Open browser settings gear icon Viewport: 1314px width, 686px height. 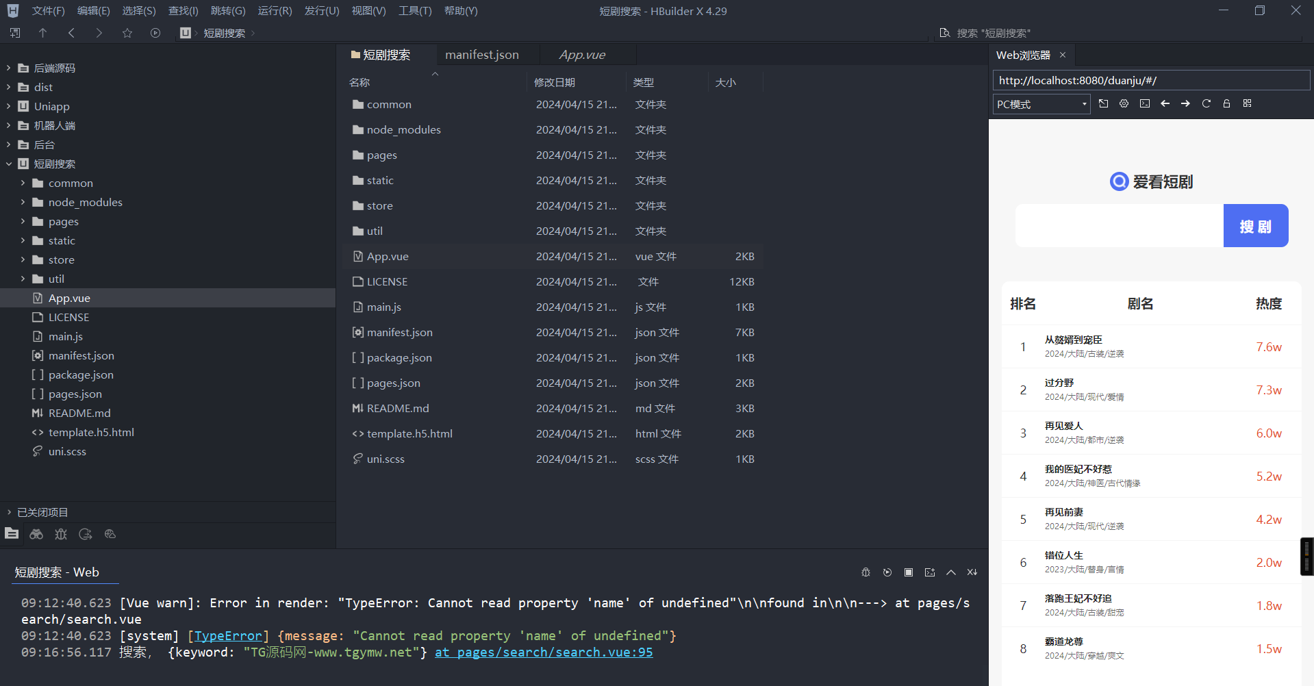click(x=1124, y=103)
